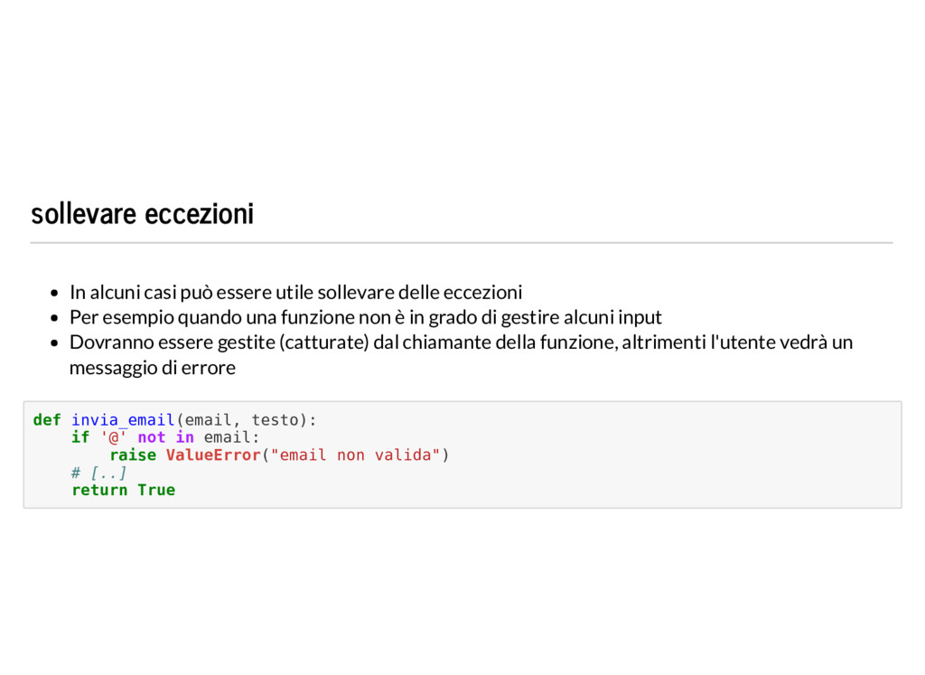Click the "if" keyword in the code block
925x675 pixels.
click(80, 437)
